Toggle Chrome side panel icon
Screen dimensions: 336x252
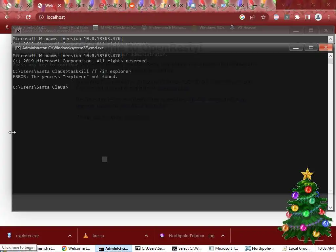pyautogui.click(x=308, y=17)
